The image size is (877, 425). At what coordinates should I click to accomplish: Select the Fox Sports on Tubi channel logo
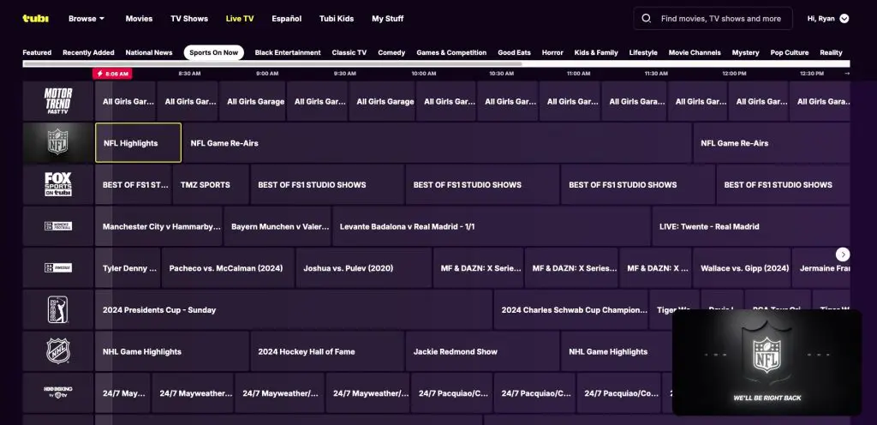58,184
